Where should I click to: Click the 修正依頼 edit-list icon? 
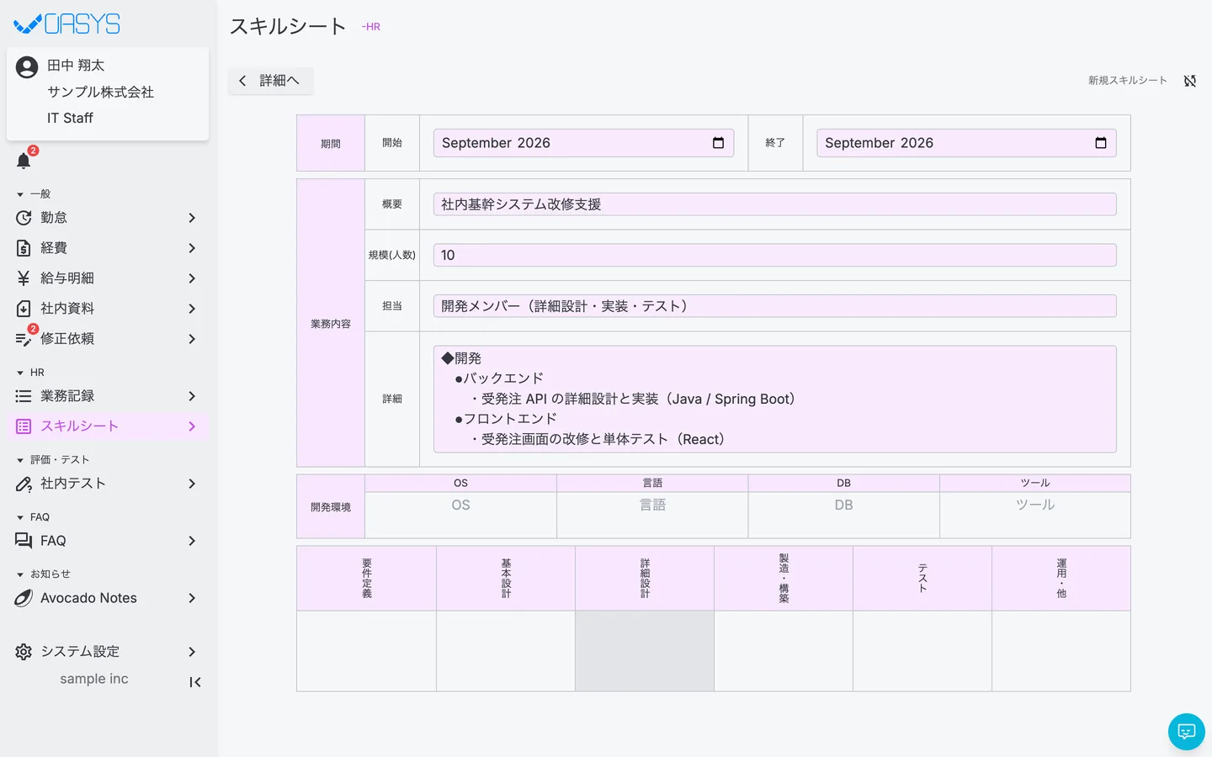pos(24,339)
